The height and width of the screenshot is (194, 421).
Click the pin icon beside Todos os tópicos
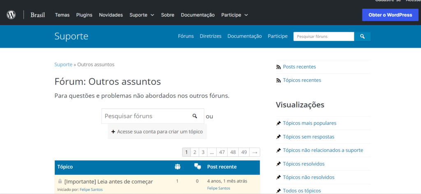(278, 191)
